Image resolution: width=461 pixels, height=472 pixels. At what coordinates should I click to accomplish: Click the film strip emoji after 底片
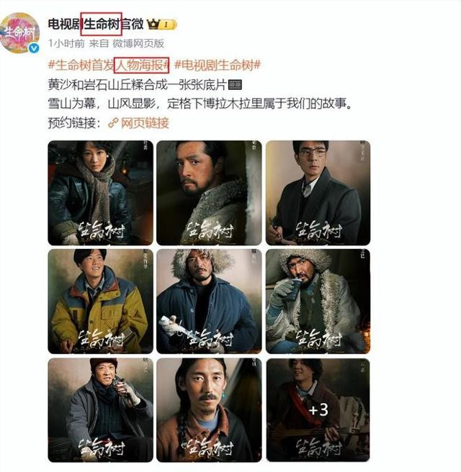coord(235,85)
